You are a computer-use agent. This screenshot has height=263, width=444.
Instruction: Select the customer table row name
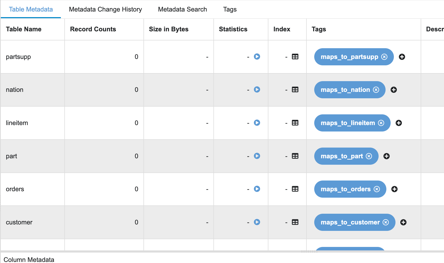(x=19, y=222)
